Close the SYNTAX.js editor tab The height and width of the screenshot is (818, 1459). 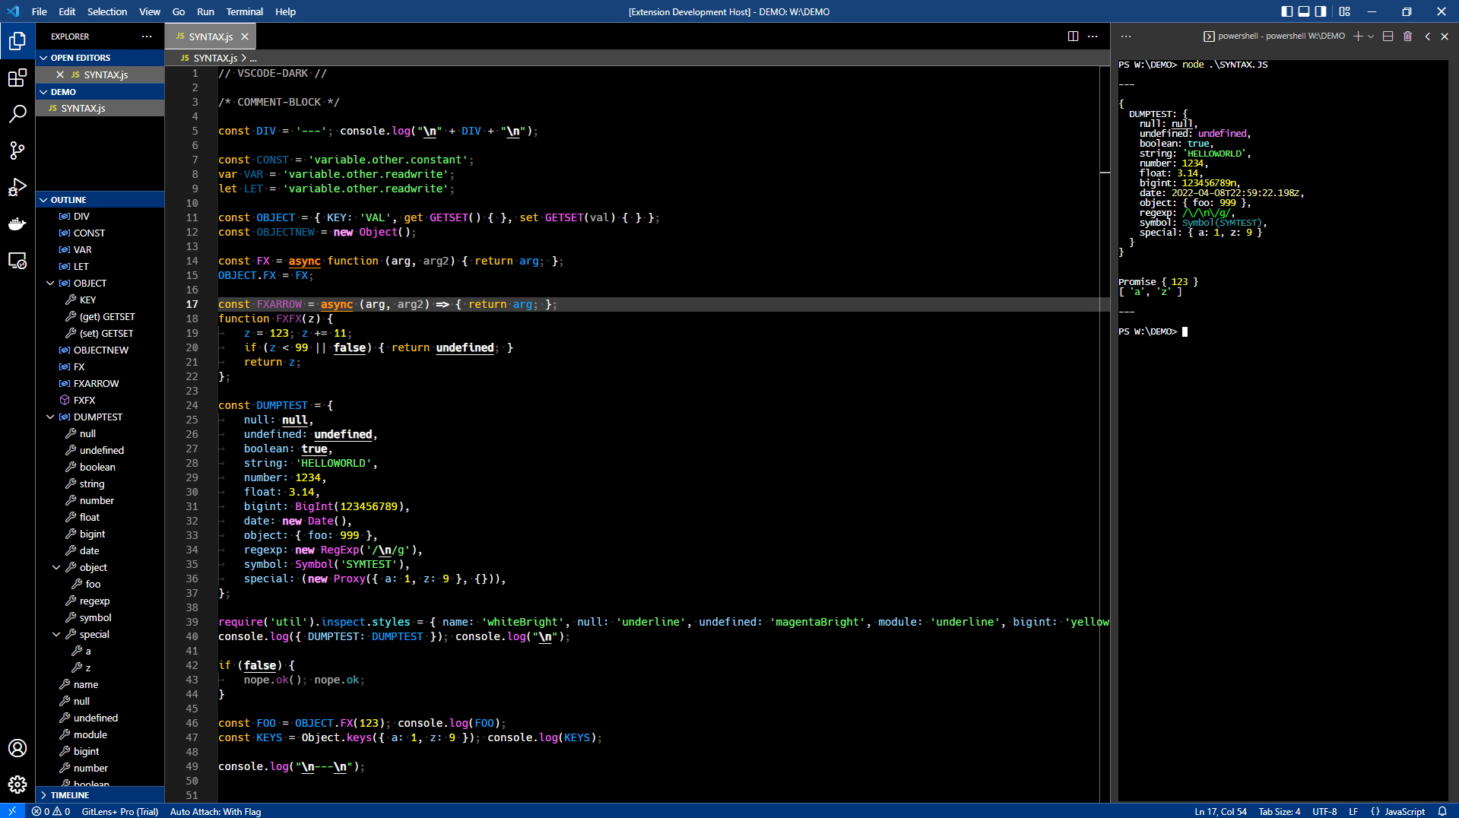click(x=245, y=36)
